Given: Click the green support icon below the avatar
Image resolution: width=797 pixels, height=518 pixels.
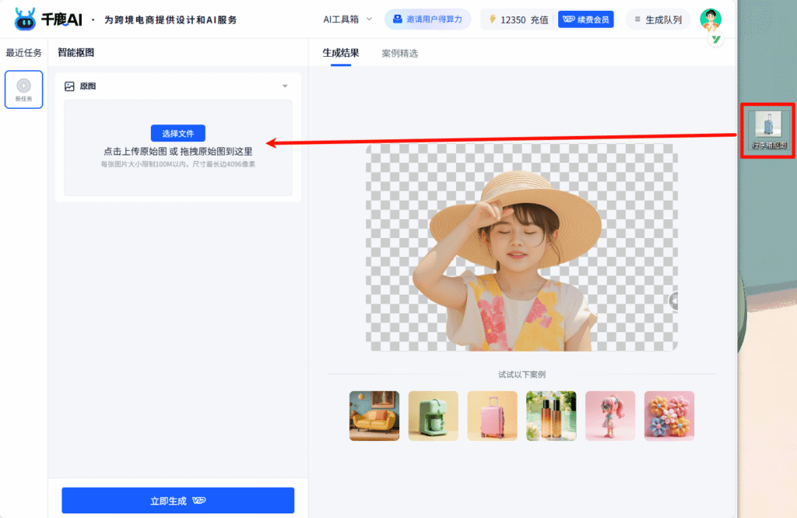Looking at the screenshot, I should 715,37.
